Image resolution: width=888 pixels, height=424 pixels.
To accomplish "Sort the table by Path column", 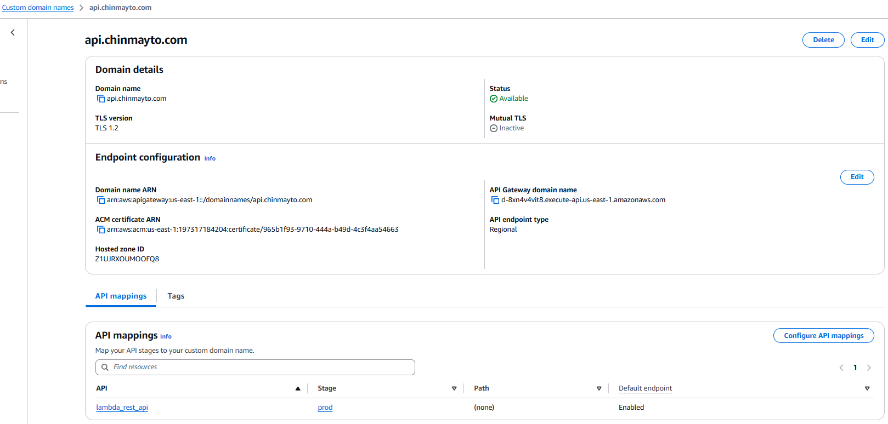I will (x=599, y=388).
